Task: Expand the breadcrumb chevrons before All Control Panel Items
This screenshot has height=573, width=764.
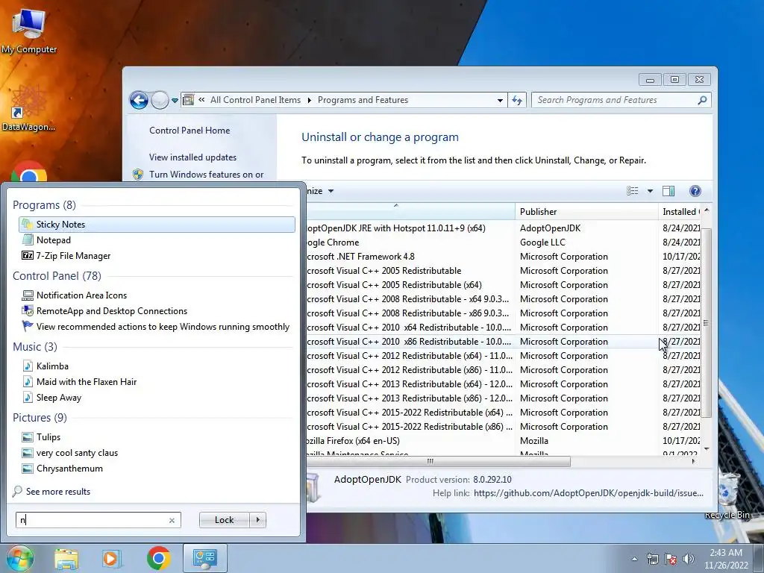Action: 201,100
